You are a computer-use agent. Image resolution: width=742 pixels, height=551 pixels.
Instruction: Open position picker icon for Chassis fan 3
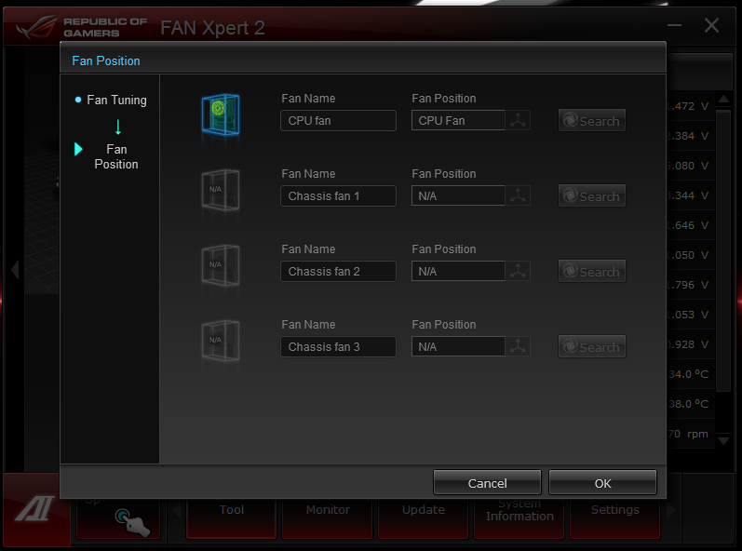click(x=518, y=346)
